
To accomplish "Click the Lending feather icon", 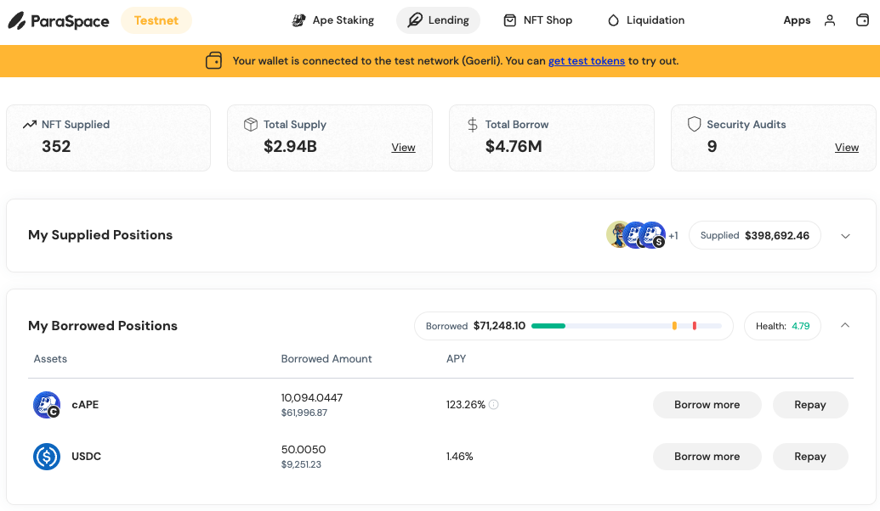I will 415,20.
